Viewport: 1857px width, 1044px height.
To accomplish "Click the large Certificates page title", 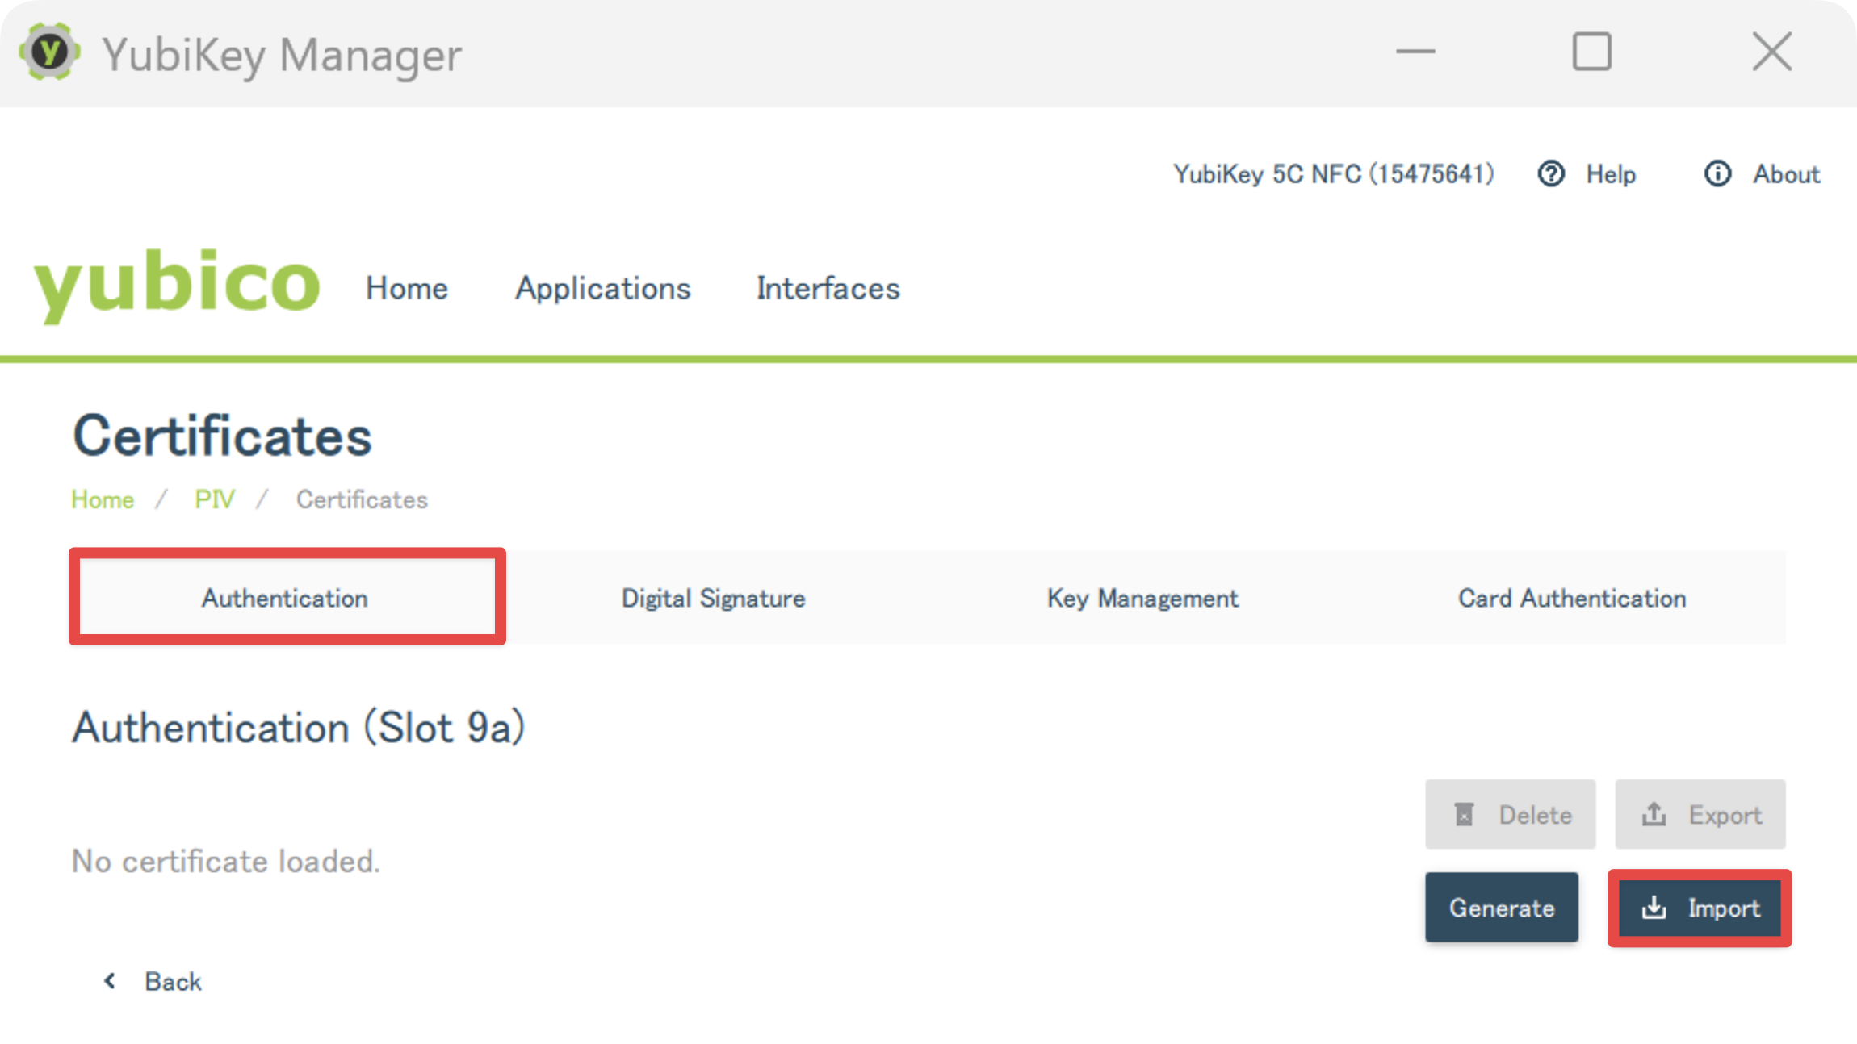I will point(222,436).
